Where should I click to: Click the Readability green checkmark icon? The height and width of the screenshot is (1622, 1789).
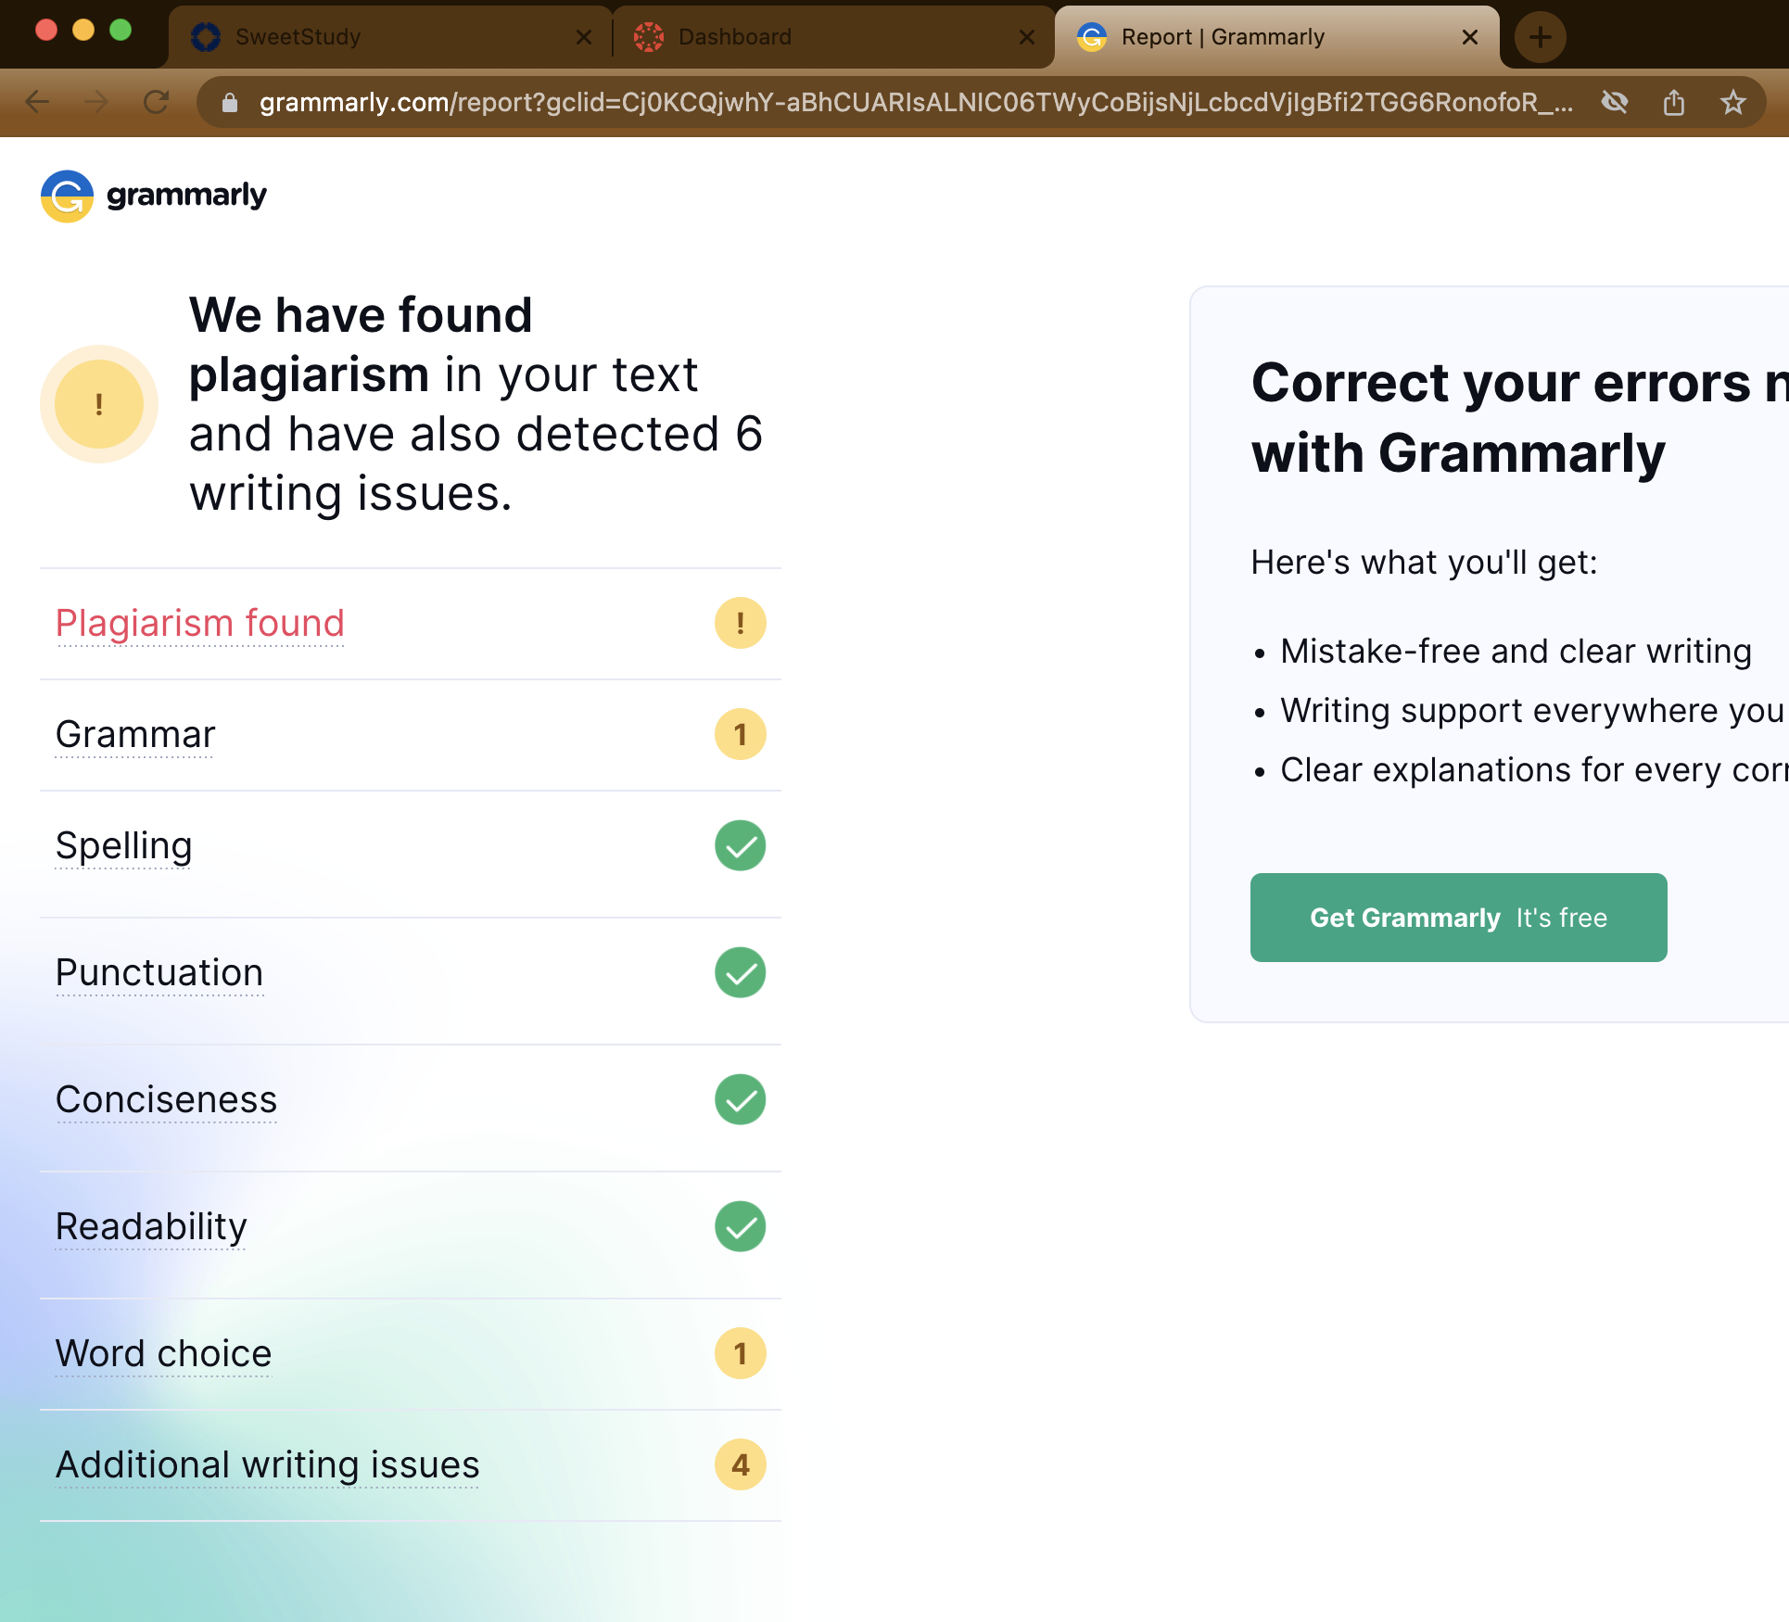tap(740, 1226)
